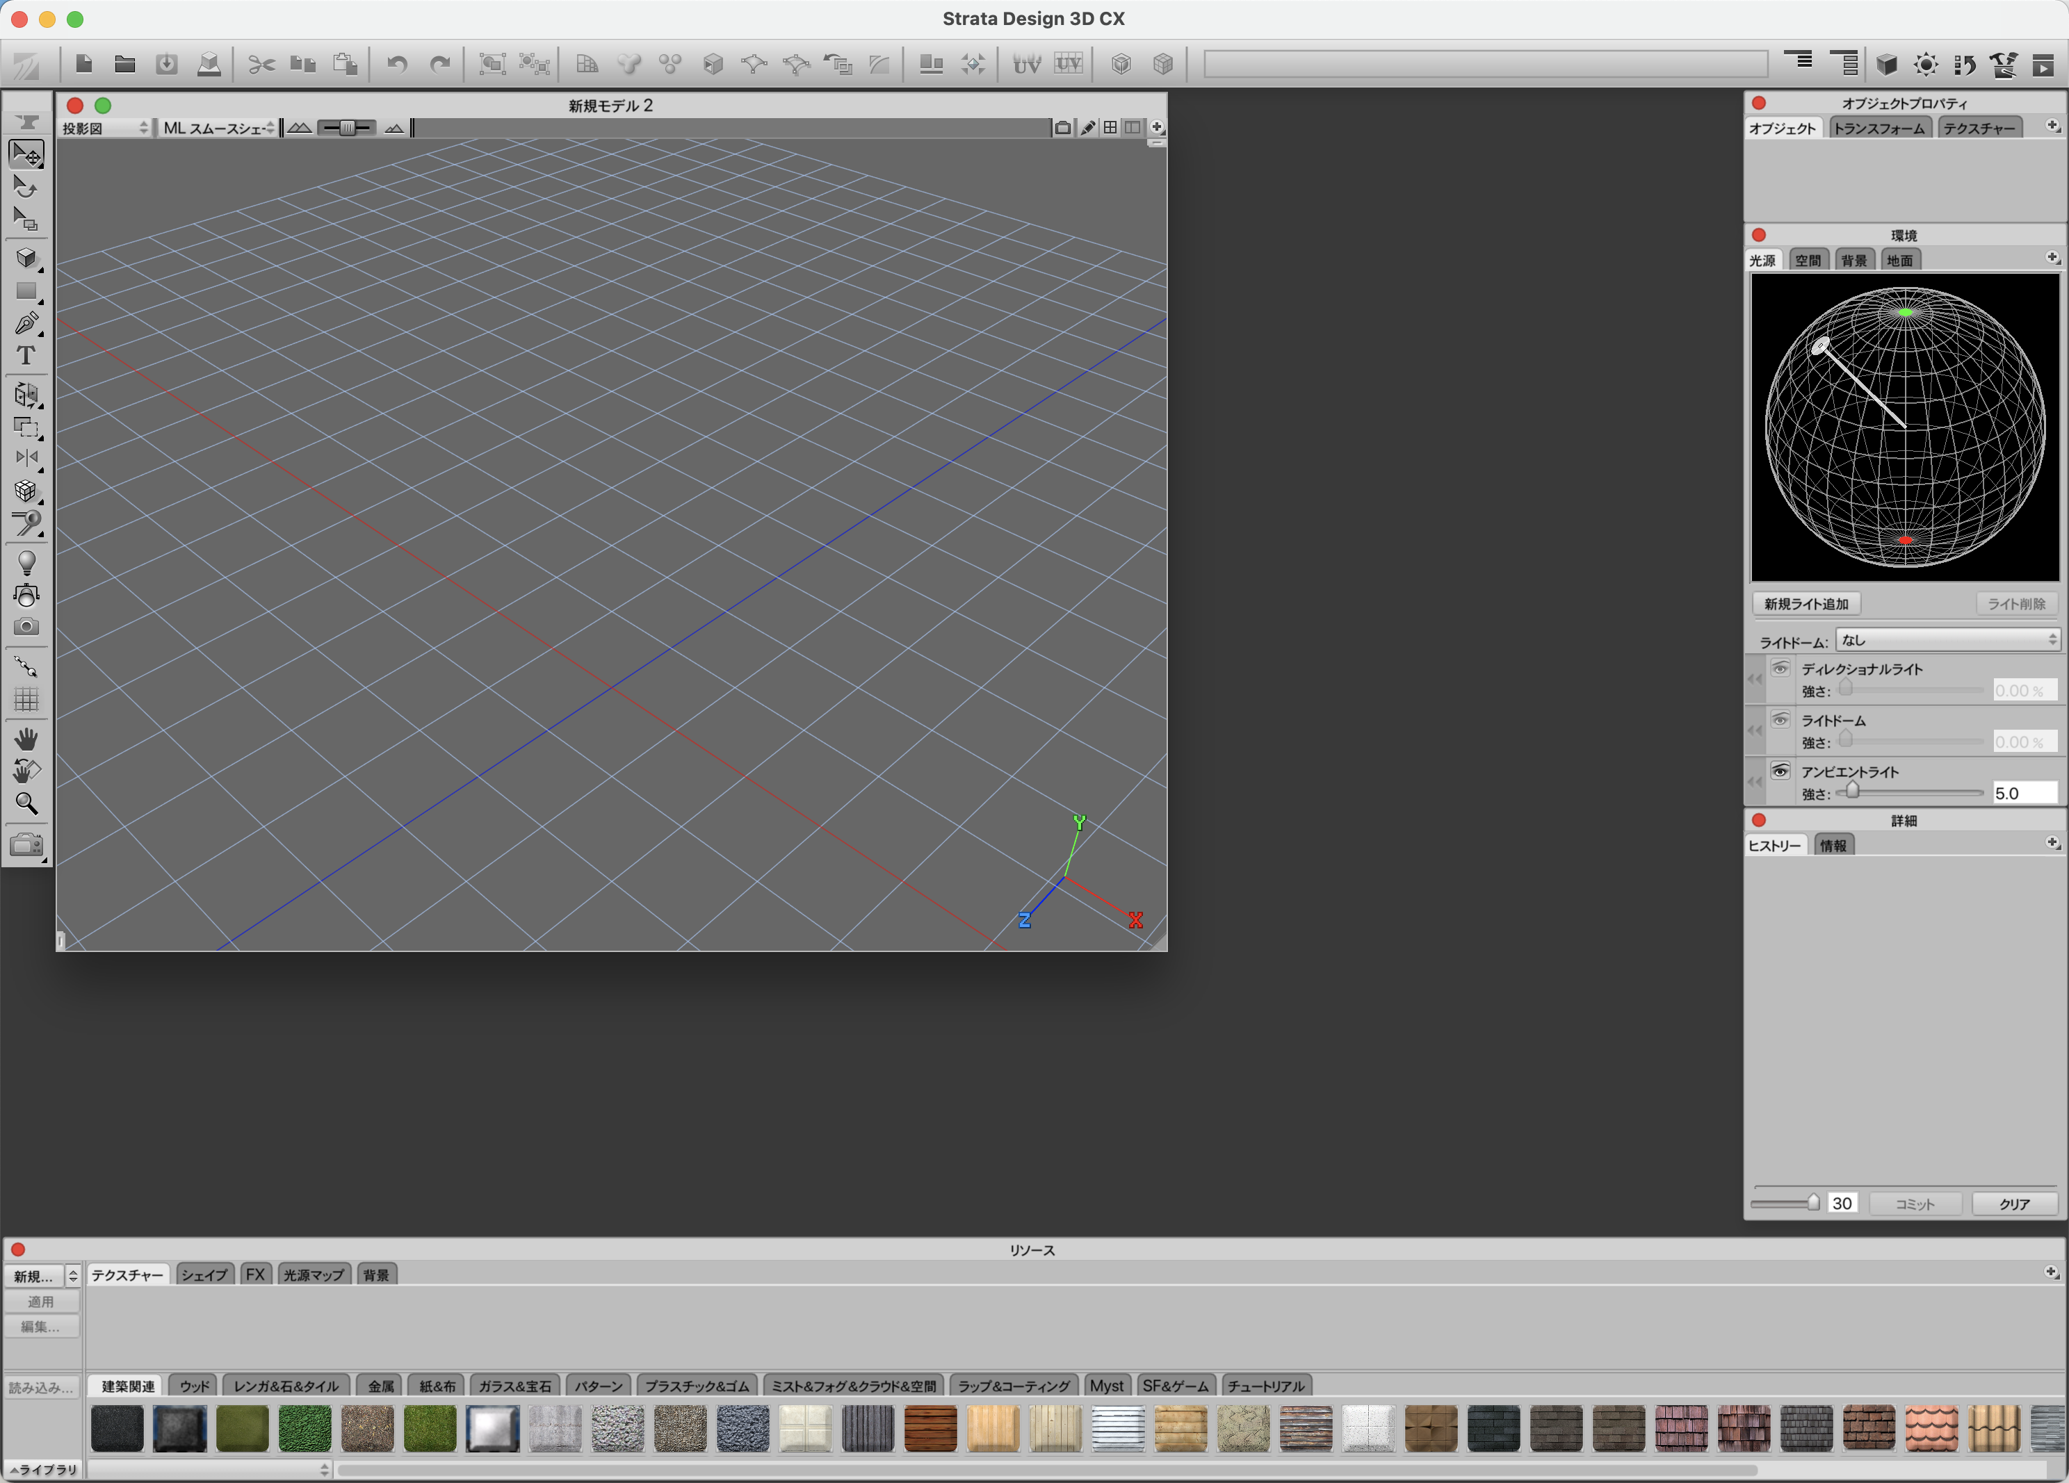Click the Paste clipboard icon
Screen dimensions: 2069x1483
pos(346,64)
